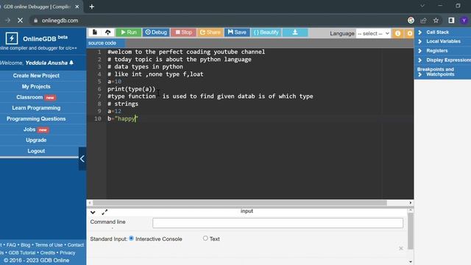
Task: Bookmark the page with star icon
Action: (436, 21)
